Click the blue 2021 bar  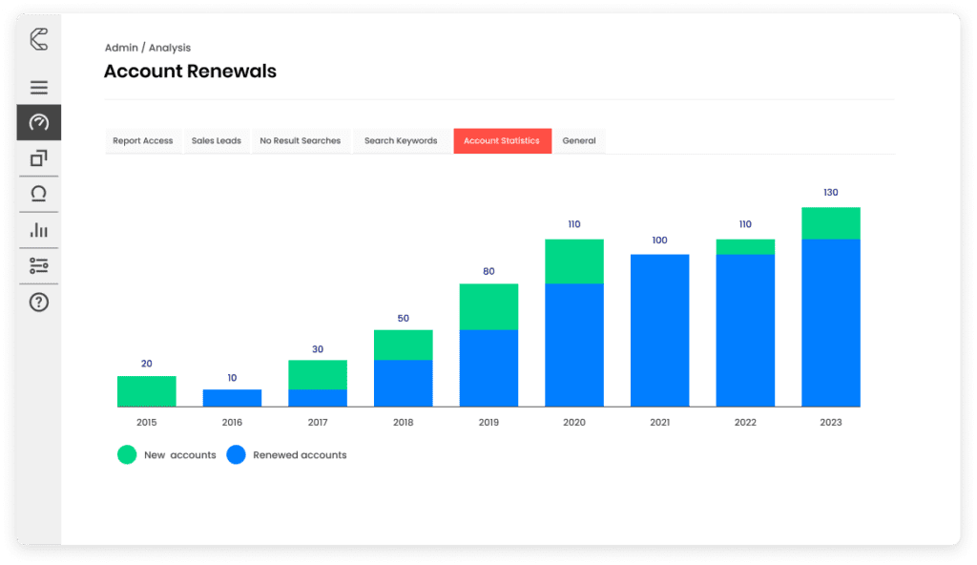(659, 330)
